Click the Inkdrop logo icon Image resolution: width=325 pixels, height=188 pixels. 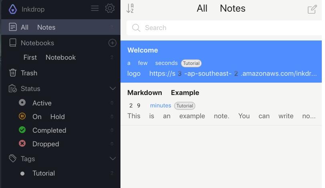click(x=13, y=9)
